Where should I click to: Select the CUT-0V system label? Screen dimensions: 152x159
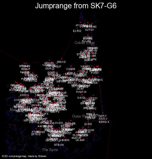tap(90, 30)
